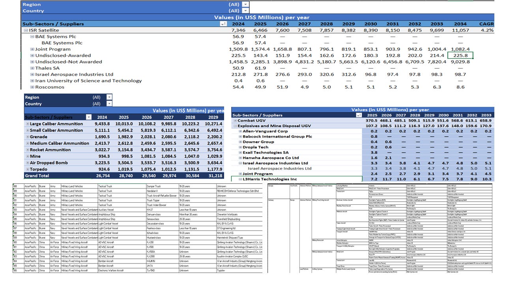This screenshot has height=284, width=505.
Task: Expand the Dropla Tech row
Action: (x=240, y=147)
